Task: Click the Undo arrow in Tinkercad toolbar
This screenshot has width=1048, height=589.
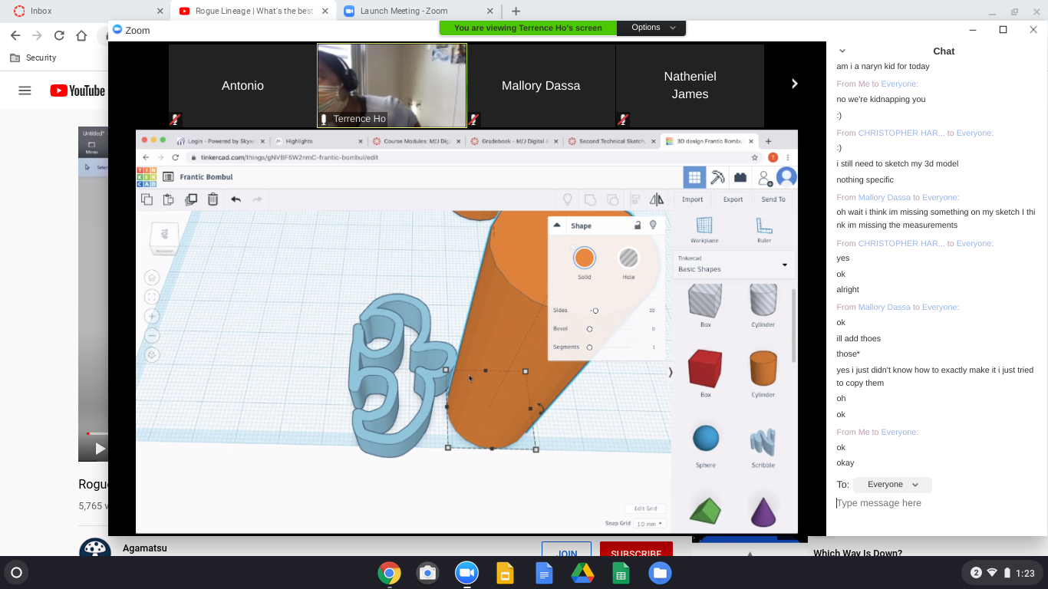Action: [236, 199]
